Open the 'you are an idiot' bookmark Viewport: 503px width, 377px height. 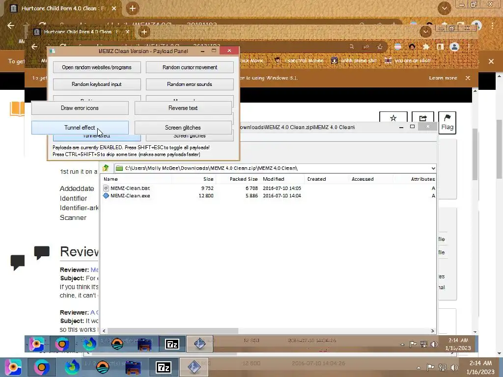tap(408, 60)
